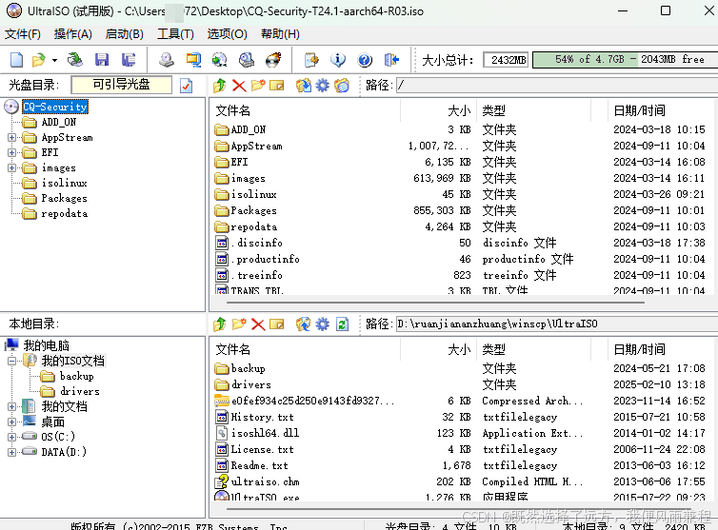Click the red X delete icon in disc pane

tap(239, 86)
